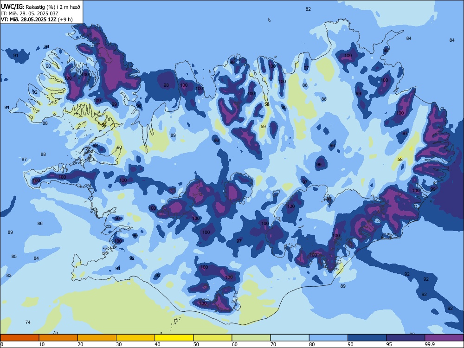Click the '93' humidity value on map

158,276
